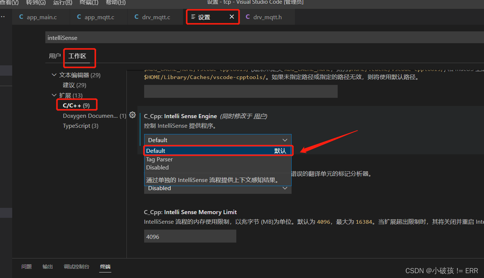
Task: Click the C file icon on app_mqtt.c tab
Action: coord(79,17)
